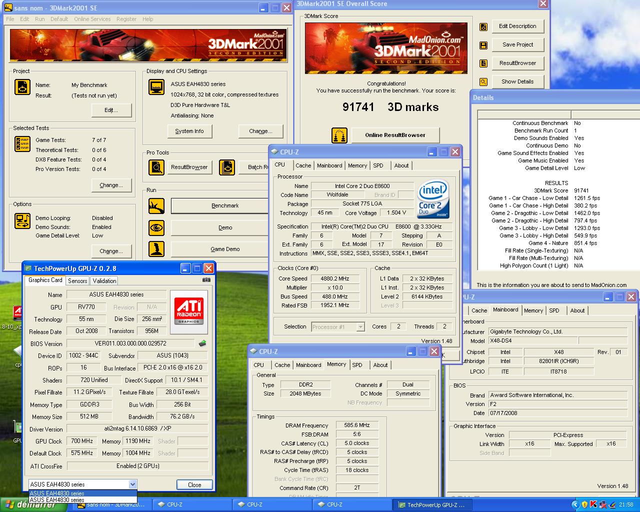Open CPU-Z Processor #1 selection dropdown
Screen dimensions: 640x512
pos(360,327)
